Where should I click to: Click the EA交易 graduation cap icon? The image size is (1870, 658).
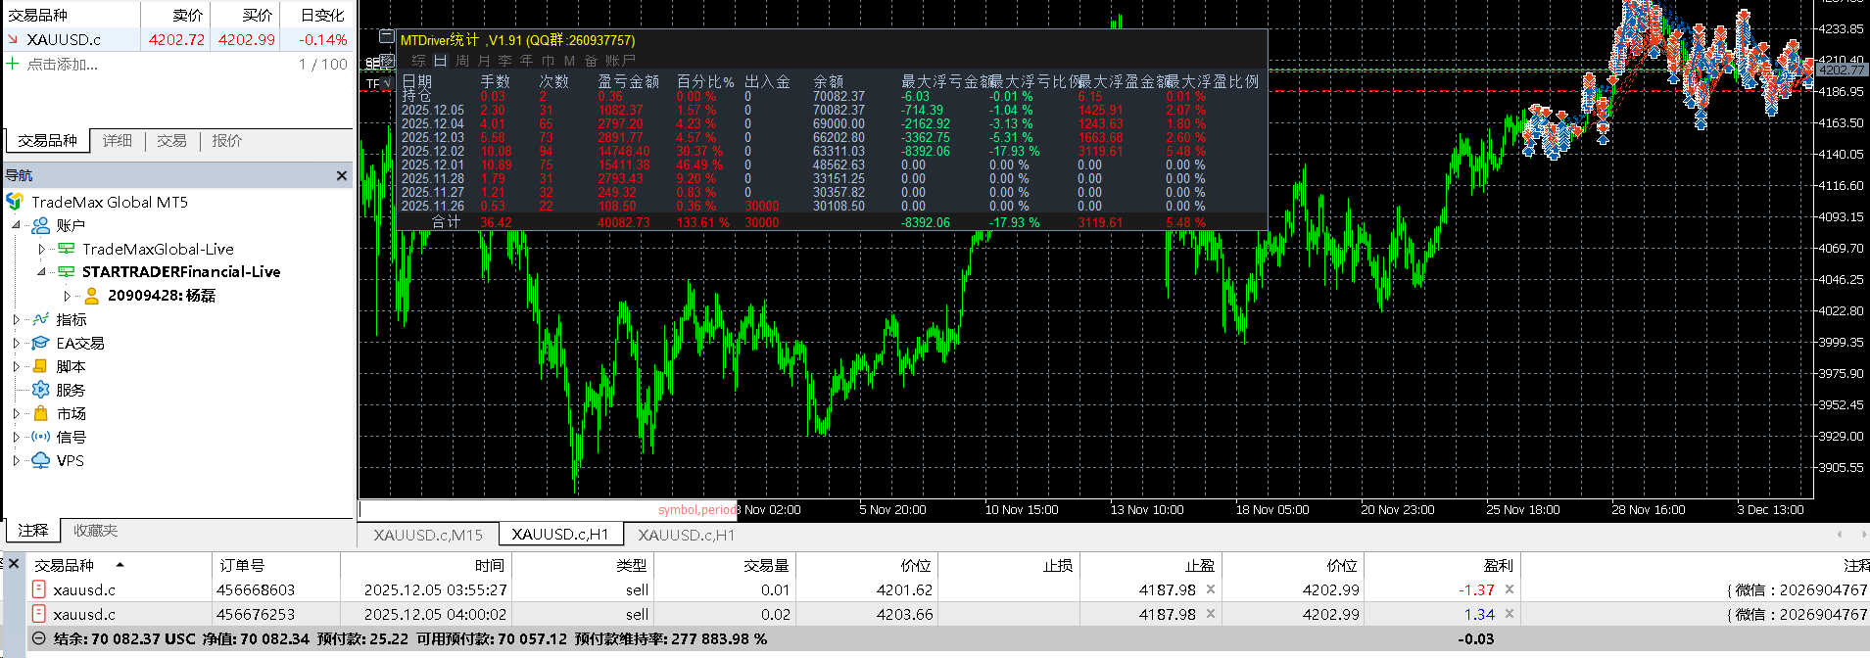(x=41, y=343)
